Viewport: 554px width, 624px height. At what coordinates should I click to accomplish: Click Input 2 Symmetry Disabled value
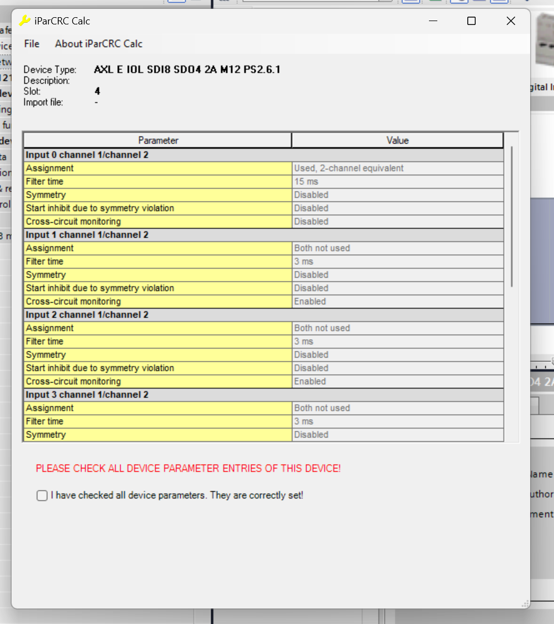pos(397,355)
